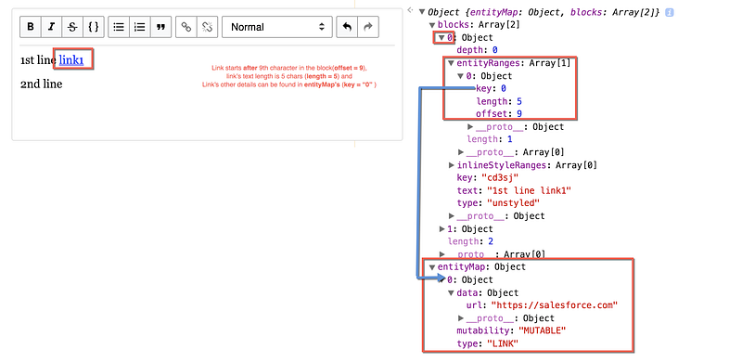Expand __proto__: Array[0] under entityRanges length
742x362 pixels.
461,152
